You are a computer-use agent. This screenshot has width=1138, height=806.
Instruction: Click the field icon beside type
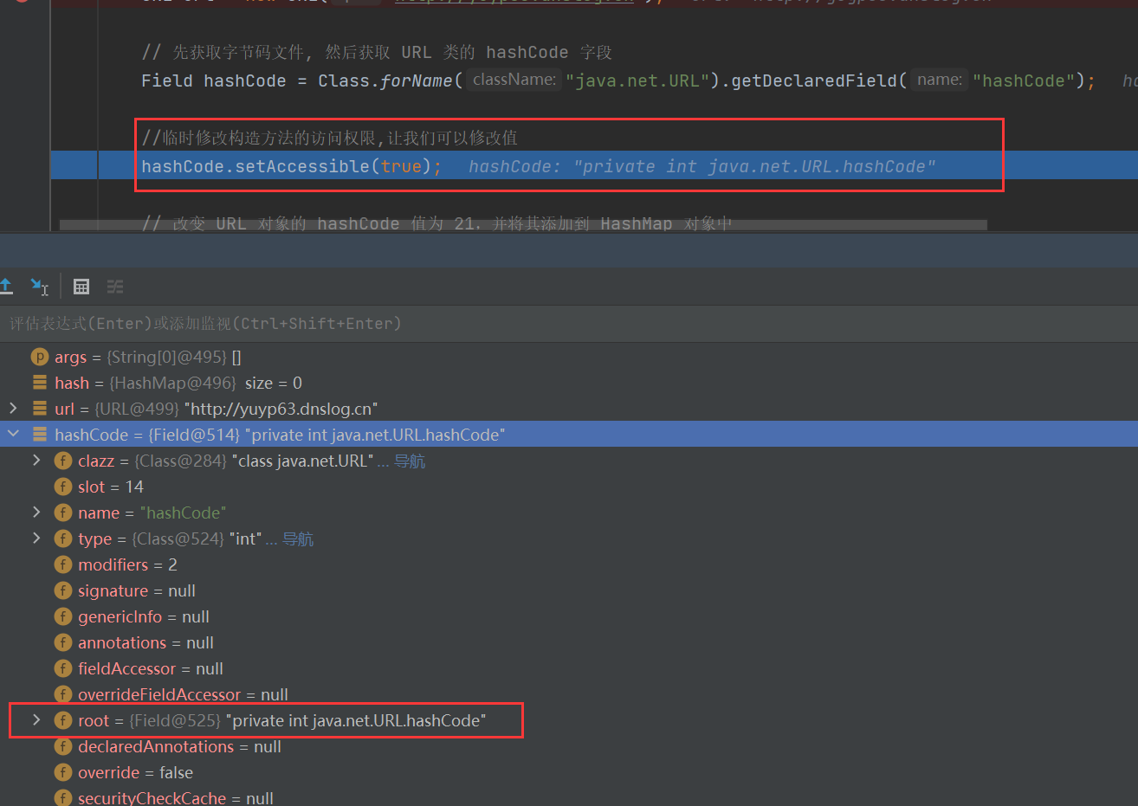[62, 538]
